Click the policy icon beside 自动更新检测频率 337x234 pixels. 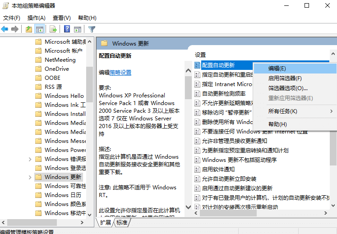(x=197, y=93)
